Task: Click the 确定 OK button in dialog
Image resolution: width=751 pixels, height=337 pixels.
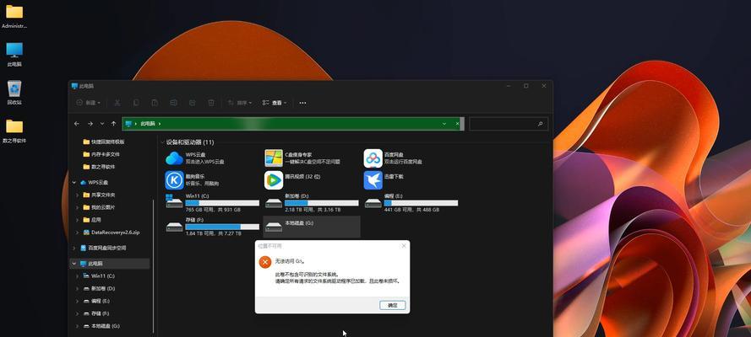Action: click(392, 305)
